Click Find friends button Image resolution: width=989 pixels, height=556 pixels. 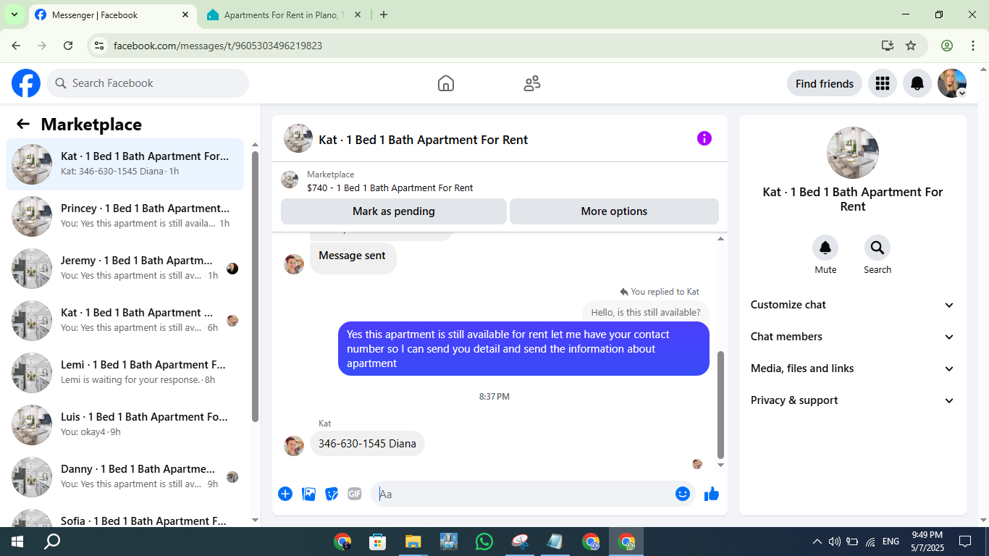[x=825, y=83]
